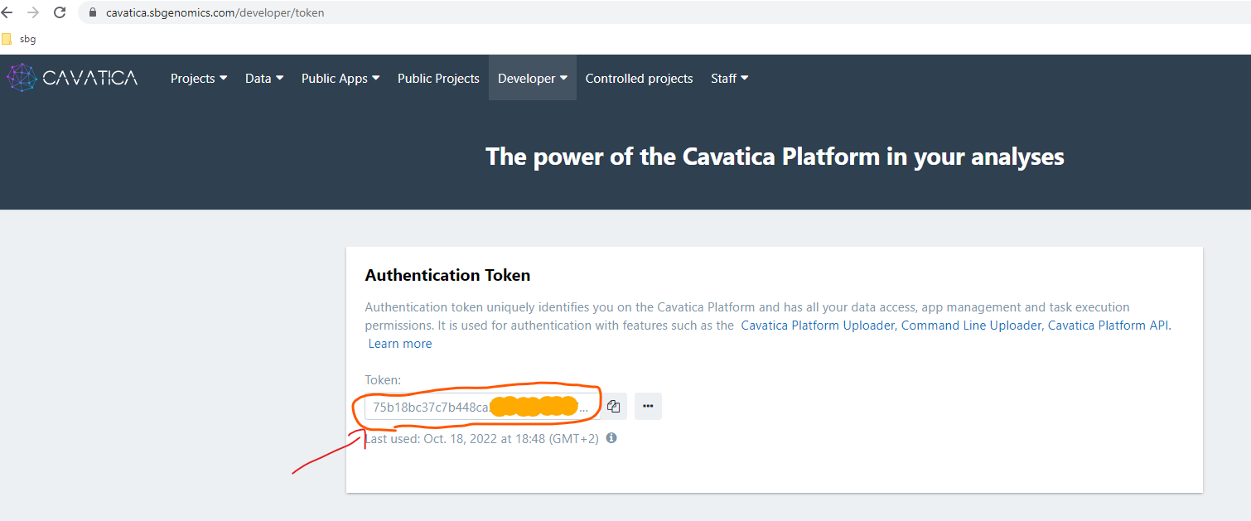Open the Projects dropdown menu
This screenshot has width=1251, height=521.
199,79
